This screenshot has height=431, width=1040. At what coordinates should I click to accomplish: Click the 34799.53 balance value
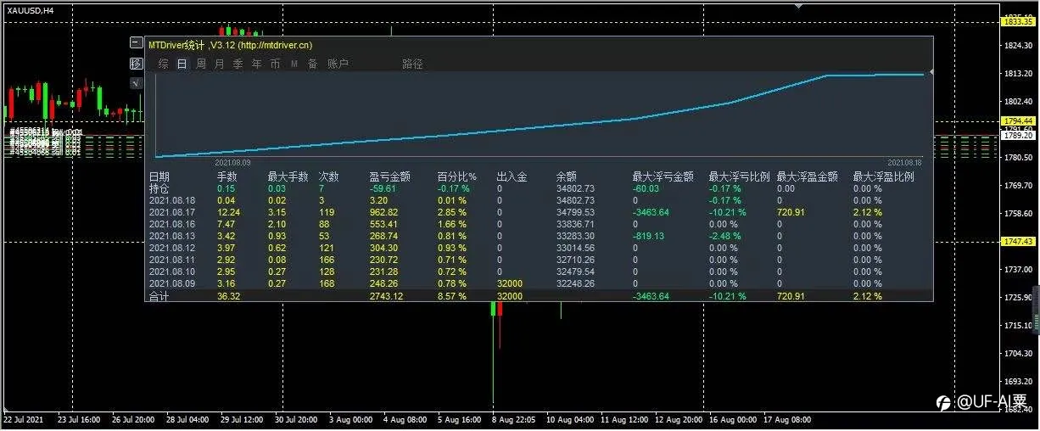coord(576,212)
